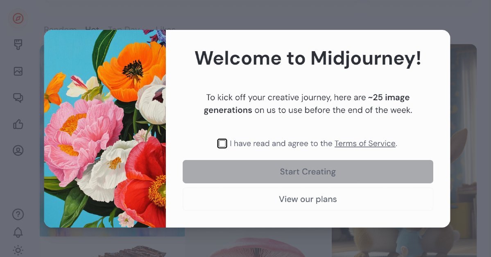This screenshot has height=257, width=491.
Task: Check the agree to Terms checkbox
Action: tap(222, 143)
